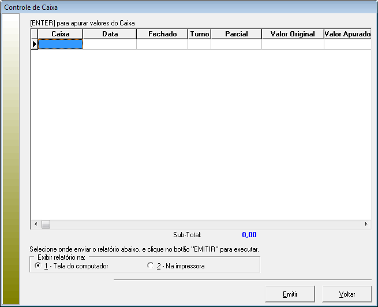Click scrollbar left arrow in grid
378x307 pixels.
coord(35,224)
